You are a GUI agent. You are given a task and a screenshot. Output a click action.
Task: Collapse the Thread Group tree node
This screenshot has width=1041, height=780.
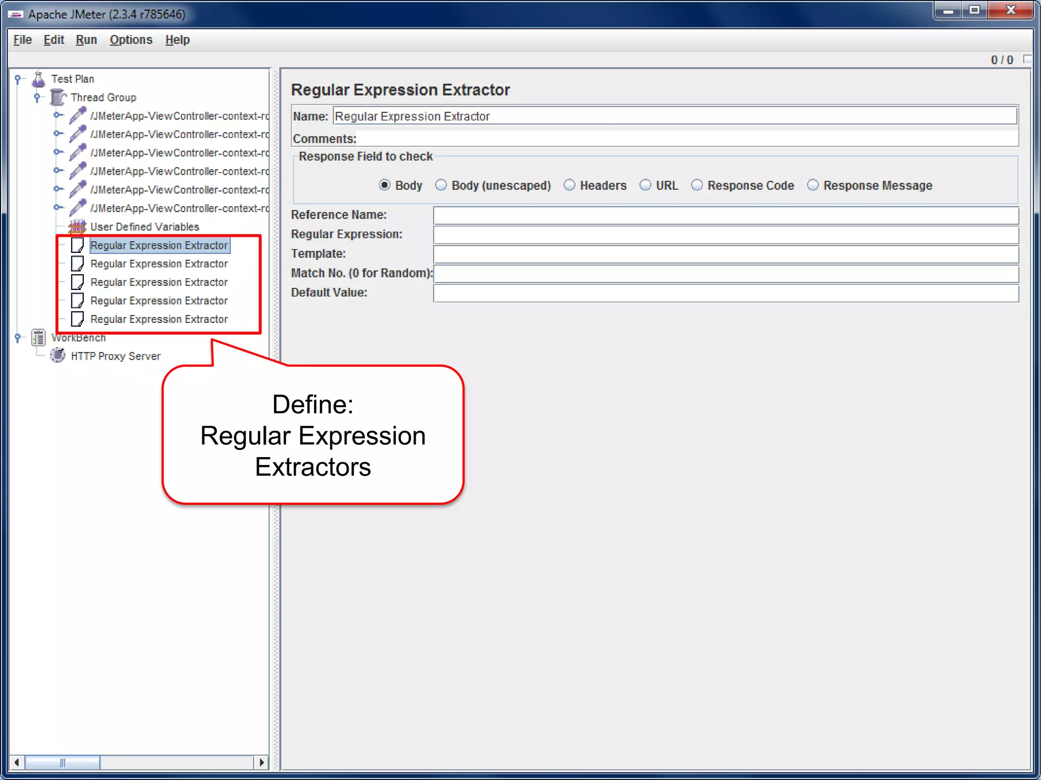(37, 97)
